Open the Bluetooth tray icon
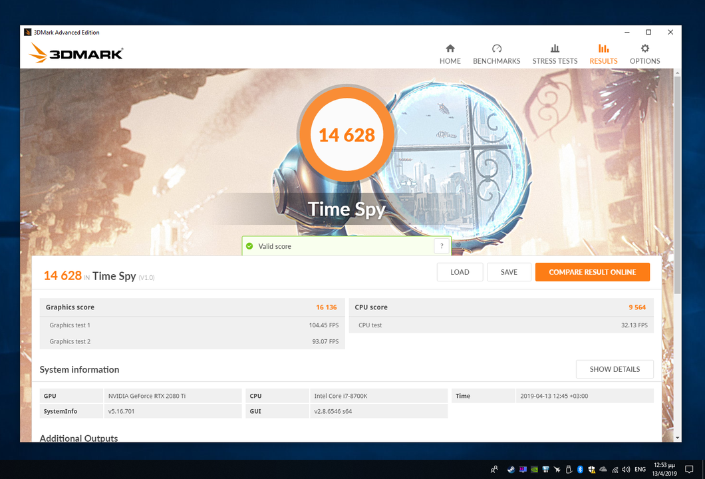Screen dimensions: 705x479 tap(580, 469)
